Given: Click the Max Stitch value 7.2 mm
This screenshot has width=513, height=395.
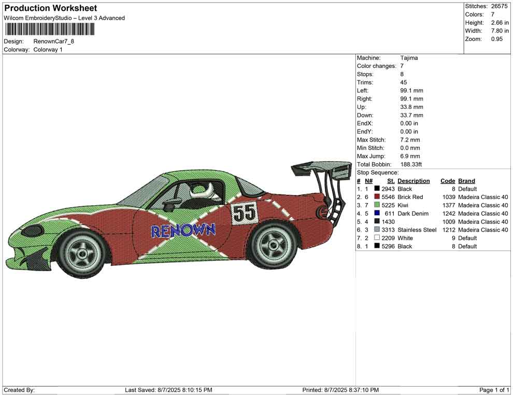Looking at the screenshot, I should click(410, 140).
